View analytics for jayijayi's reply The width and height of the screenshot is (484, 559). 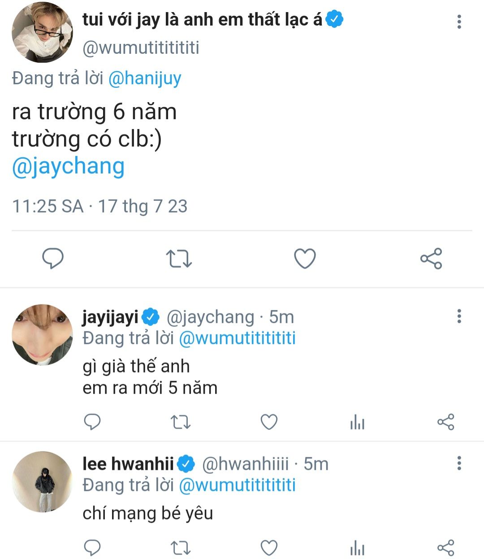pos(357,422)
